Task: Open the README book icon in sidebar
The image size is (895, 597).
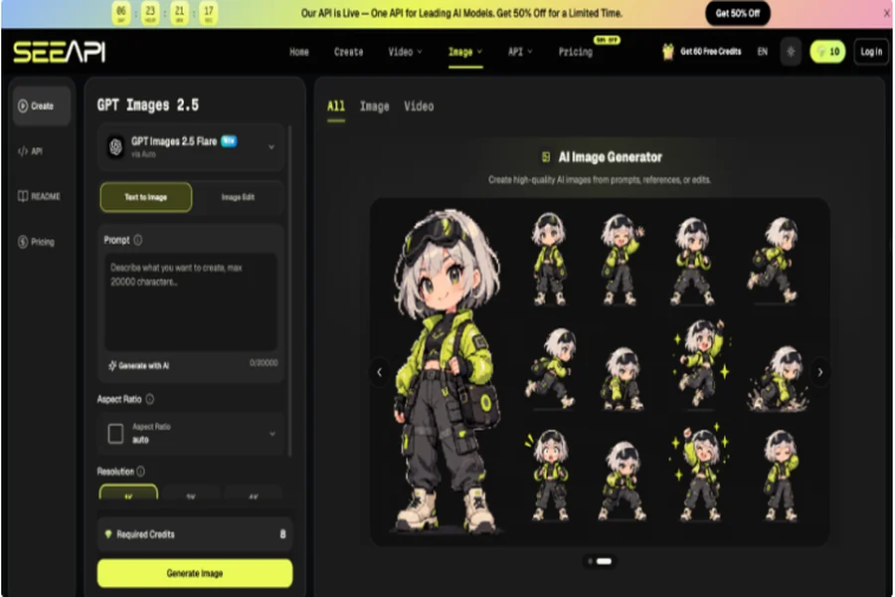Action: [23, 196]
